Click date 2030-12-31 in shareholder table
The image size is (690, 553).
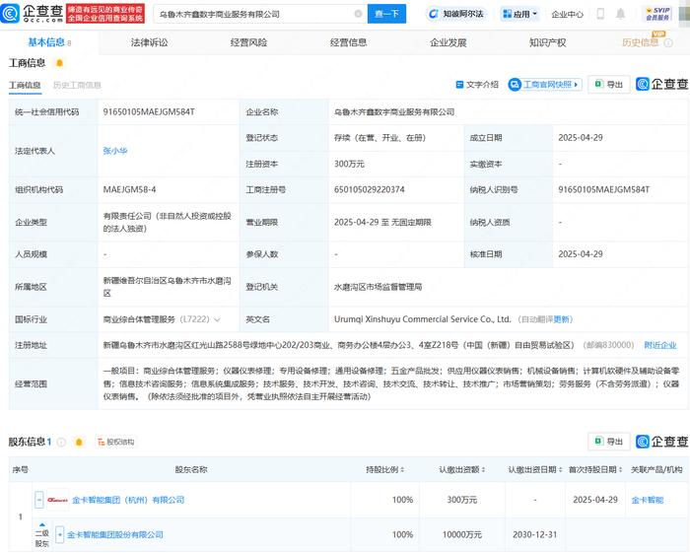point(534,535)
